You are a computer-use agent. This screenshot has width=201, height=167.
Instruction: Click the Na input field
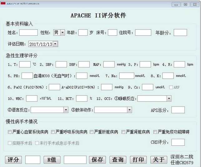tap(127, 76)
